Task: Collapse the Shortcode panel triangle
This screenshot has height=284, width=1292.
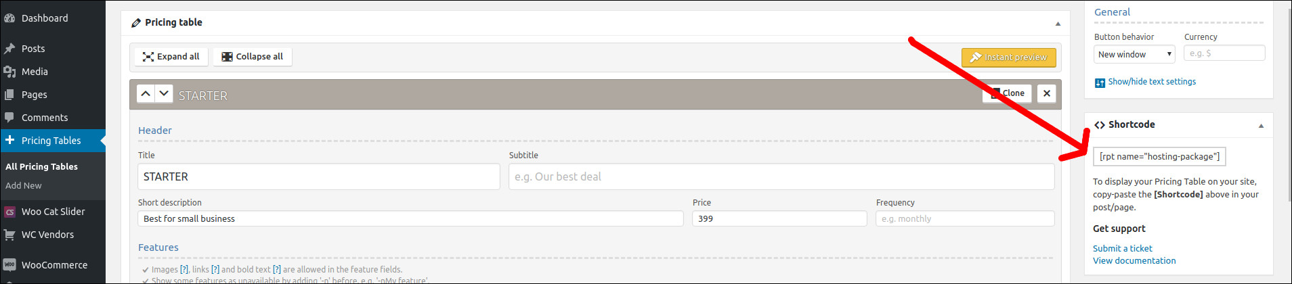Action: (x=1261, y=126)
